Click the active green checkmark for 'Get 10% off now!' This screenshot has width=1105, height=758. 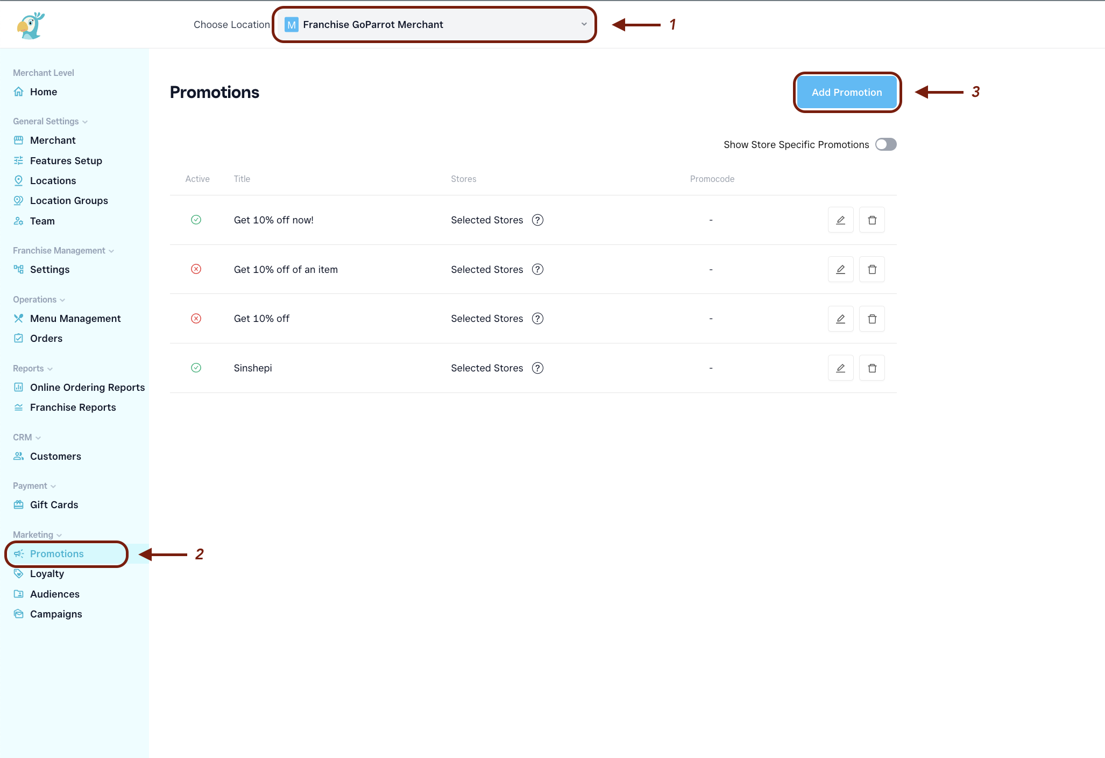click(x=196, y=219)
